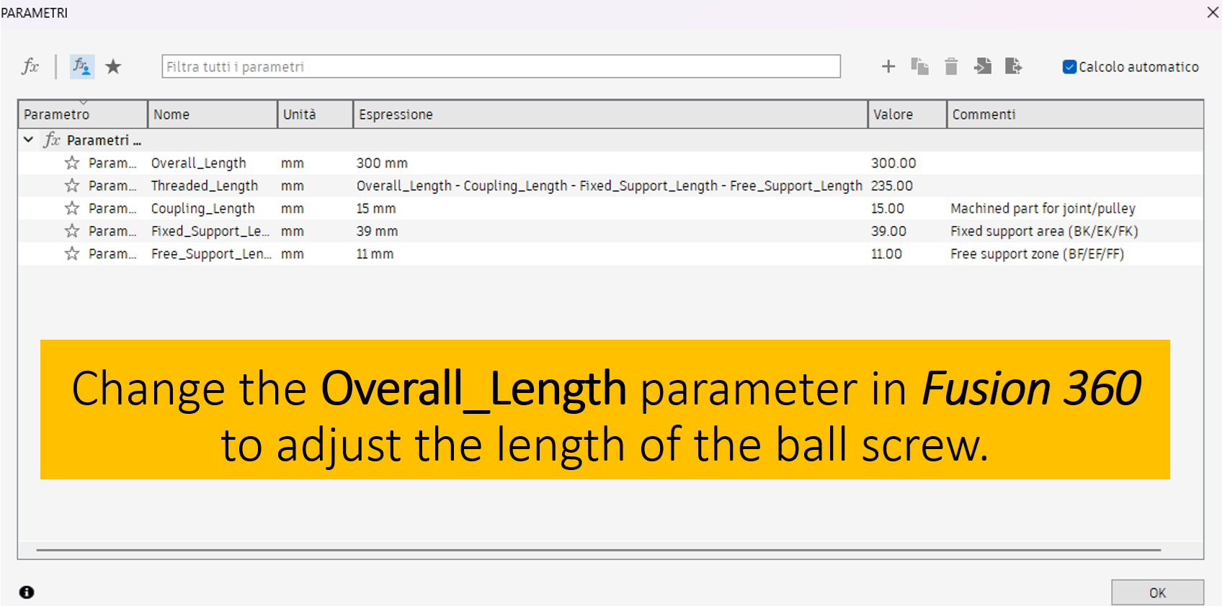Click the mm unit of Coupling_Length

[293, 208]
